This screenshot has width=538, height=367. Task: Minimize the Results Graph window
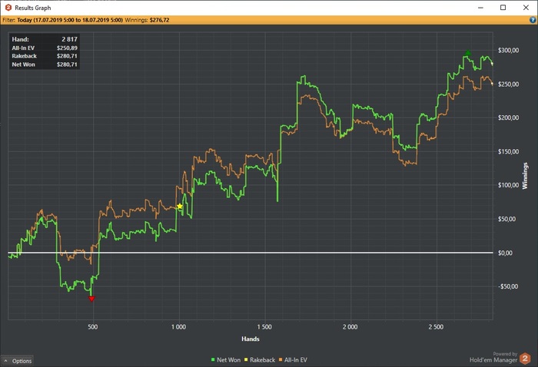(480, 8)
